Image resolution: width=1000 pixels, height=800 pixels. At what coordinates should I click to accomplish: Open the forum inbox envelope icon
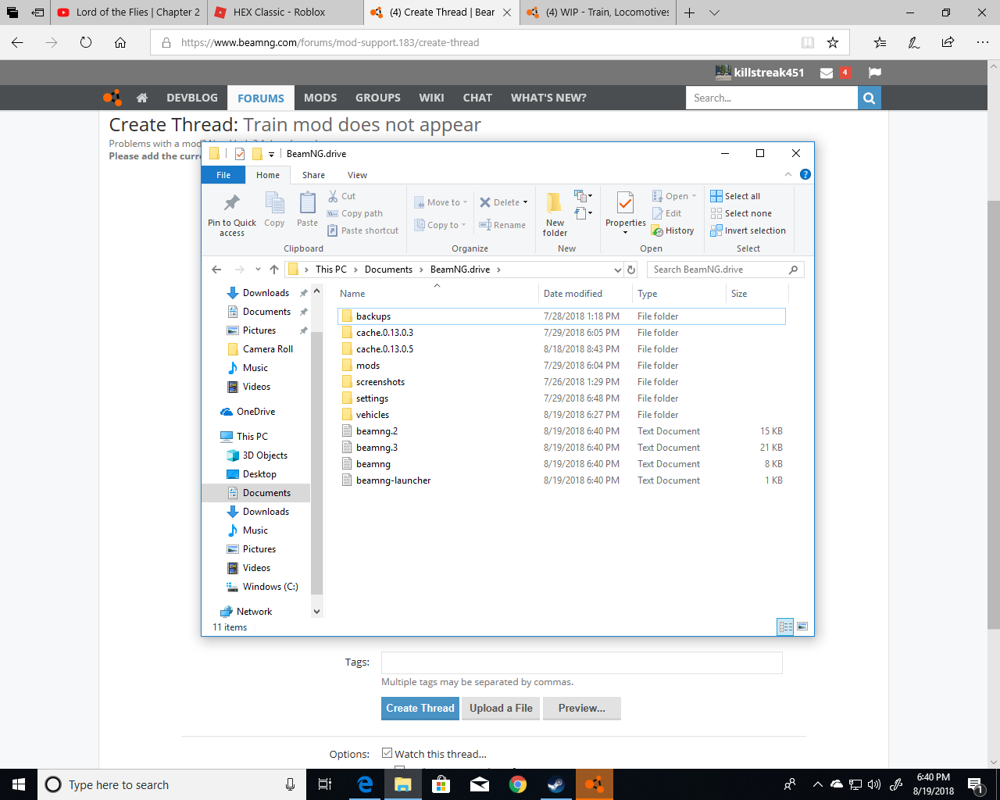(827, 73)
